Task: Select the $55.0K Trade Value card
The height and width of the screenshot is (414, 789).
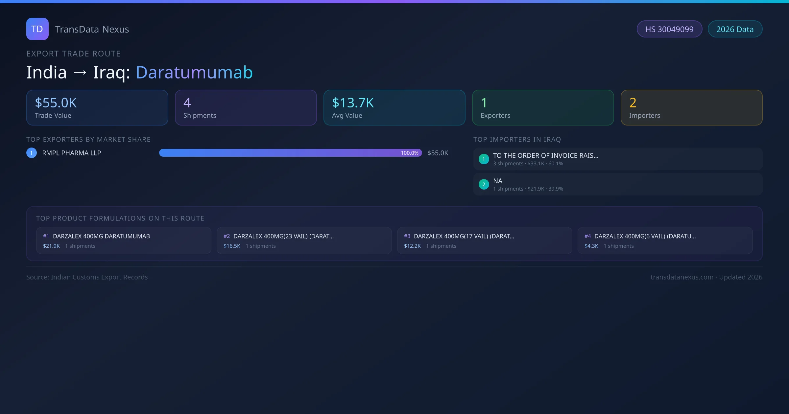Action: pos(97,108)
